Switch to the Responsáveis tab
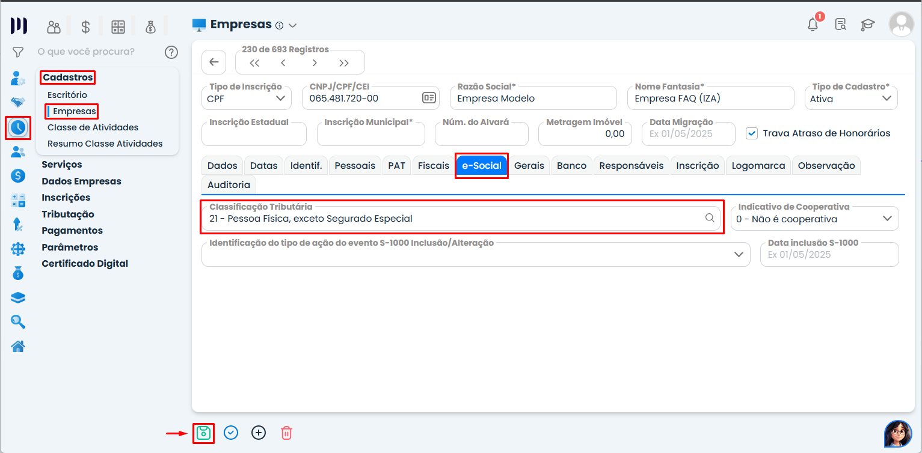922x453 pixels. tap(632, 166)
